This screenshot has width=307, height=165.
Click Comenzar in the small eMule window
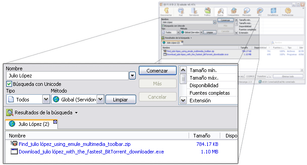coord(225,20)
